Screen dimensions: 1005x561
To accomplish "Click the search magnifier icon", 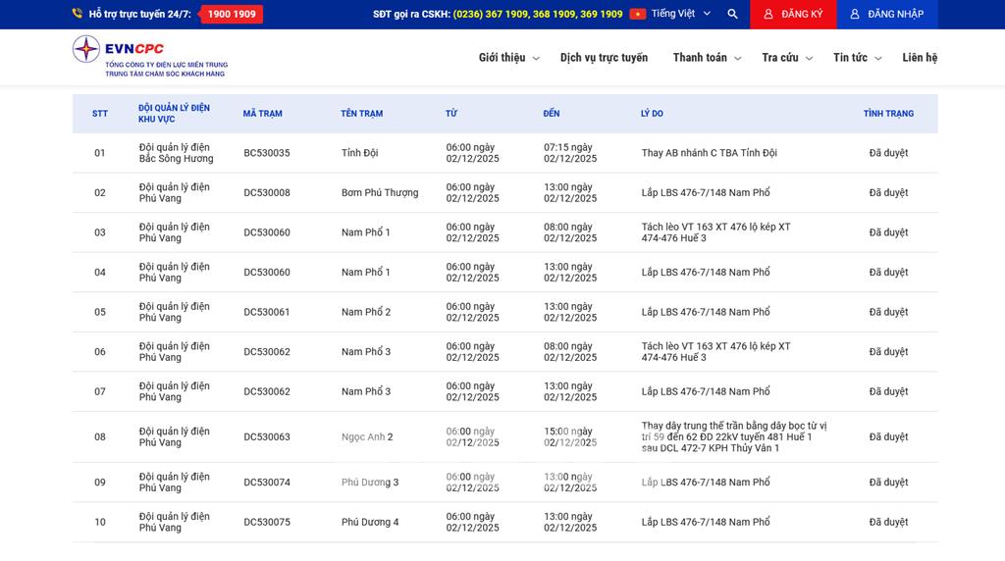I will (x=732, y=15).
